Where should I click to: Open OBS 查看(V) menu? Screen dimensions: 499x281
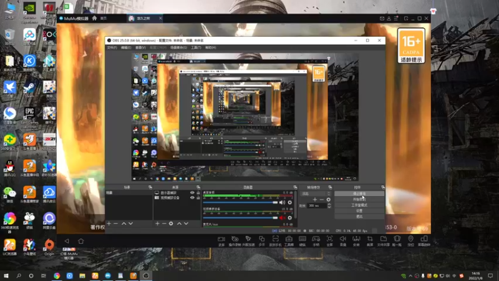140,47
